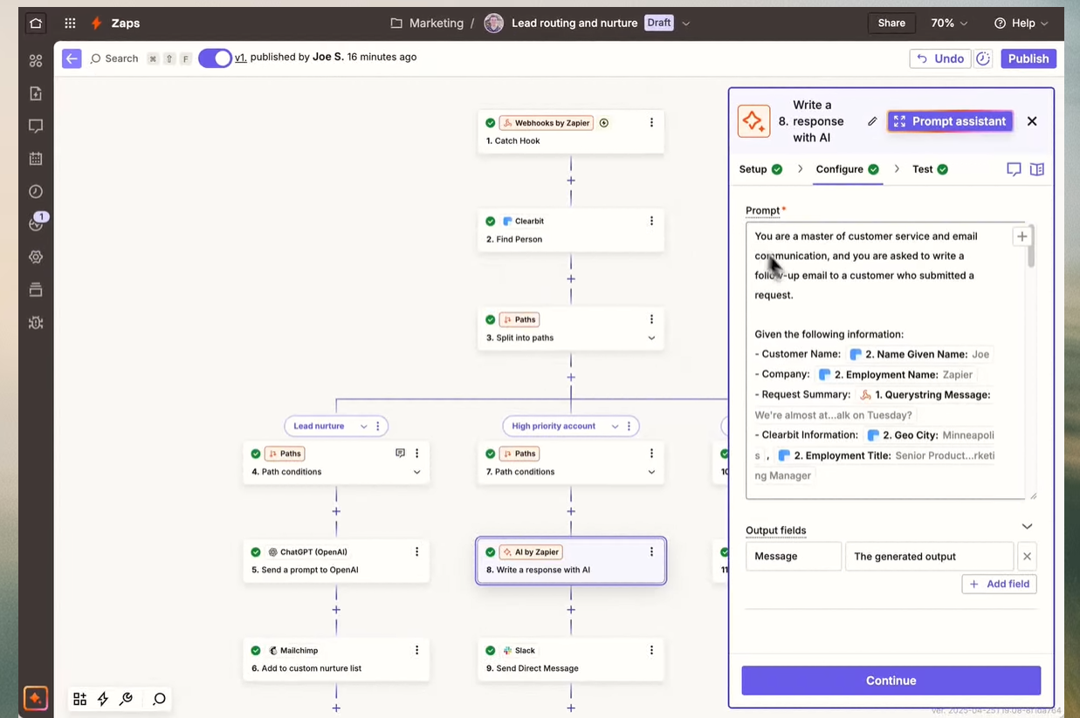Open three-dot menu on Send Direct Message step

651,650
